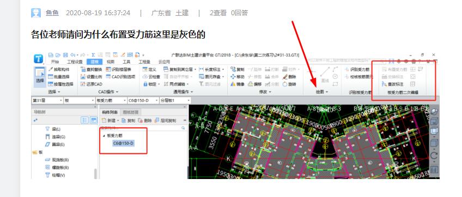Click 识别楼层表 identify floor table
Viewport: 462px width, 197px height.
point(118,70)
